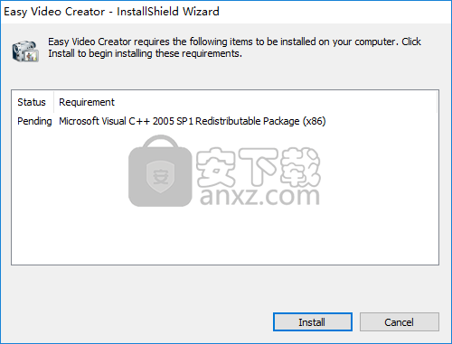
Task: Select the Pending status cell
Action: (34, 121)
